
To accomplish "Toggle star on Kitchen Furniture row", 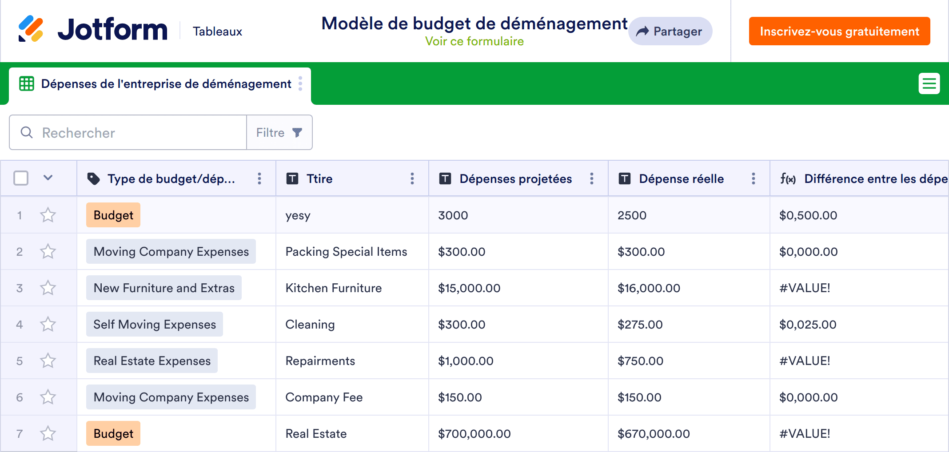I will [48, 288].
